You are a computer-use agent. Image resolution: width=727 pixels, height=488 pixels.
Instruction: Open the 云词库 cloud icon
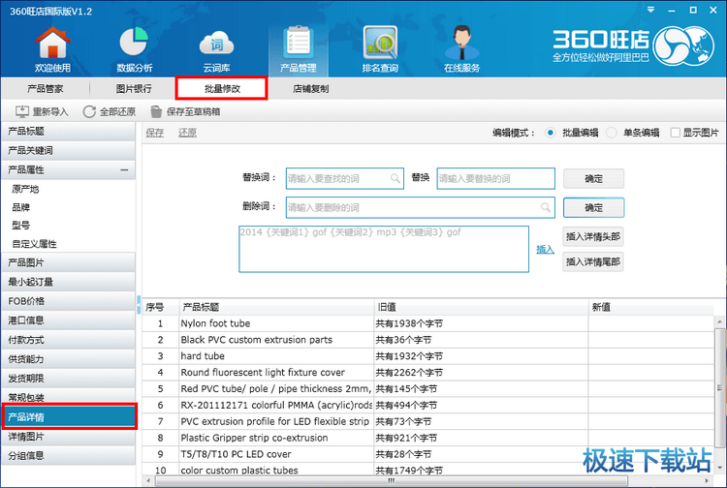click(x=216, y=44)
